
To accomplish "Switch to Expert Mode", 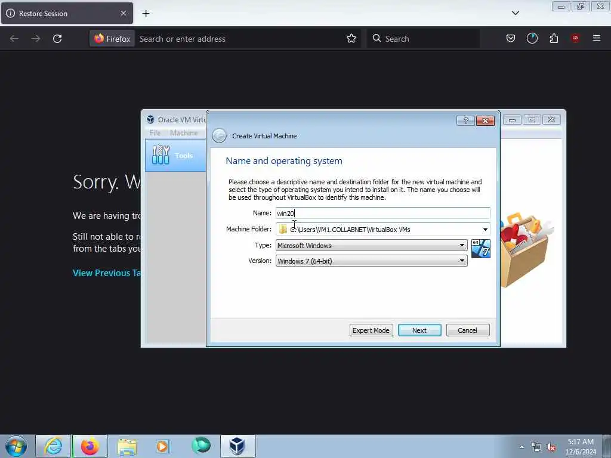I will point(371,330).
